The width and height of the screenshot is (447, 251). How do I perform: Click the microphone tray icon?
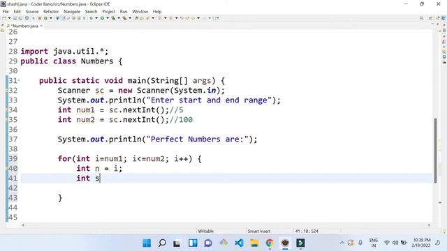click(360, 243)
